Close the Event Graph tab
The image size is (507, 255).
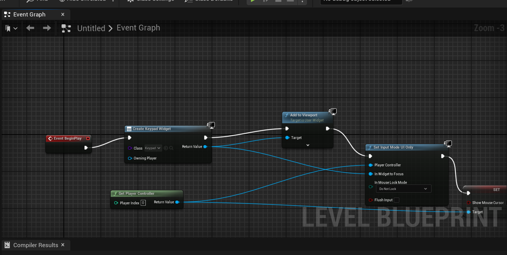(x=63, y=14)
